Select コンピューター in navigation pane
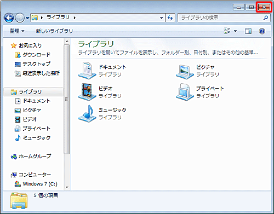This screenshot has height=214, width=274. tap(35, 175)
